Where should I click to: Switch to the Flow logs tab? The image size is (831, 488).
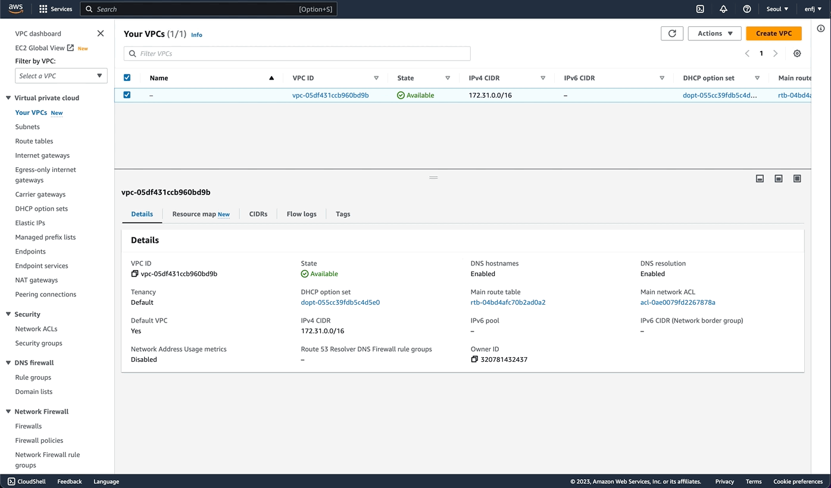tap(302, 214)
